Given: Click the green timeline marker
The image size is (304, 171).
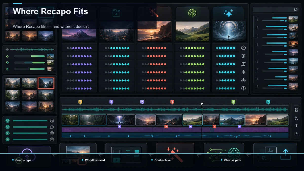Looking at the screenshot, I should (x=234, y=102).
